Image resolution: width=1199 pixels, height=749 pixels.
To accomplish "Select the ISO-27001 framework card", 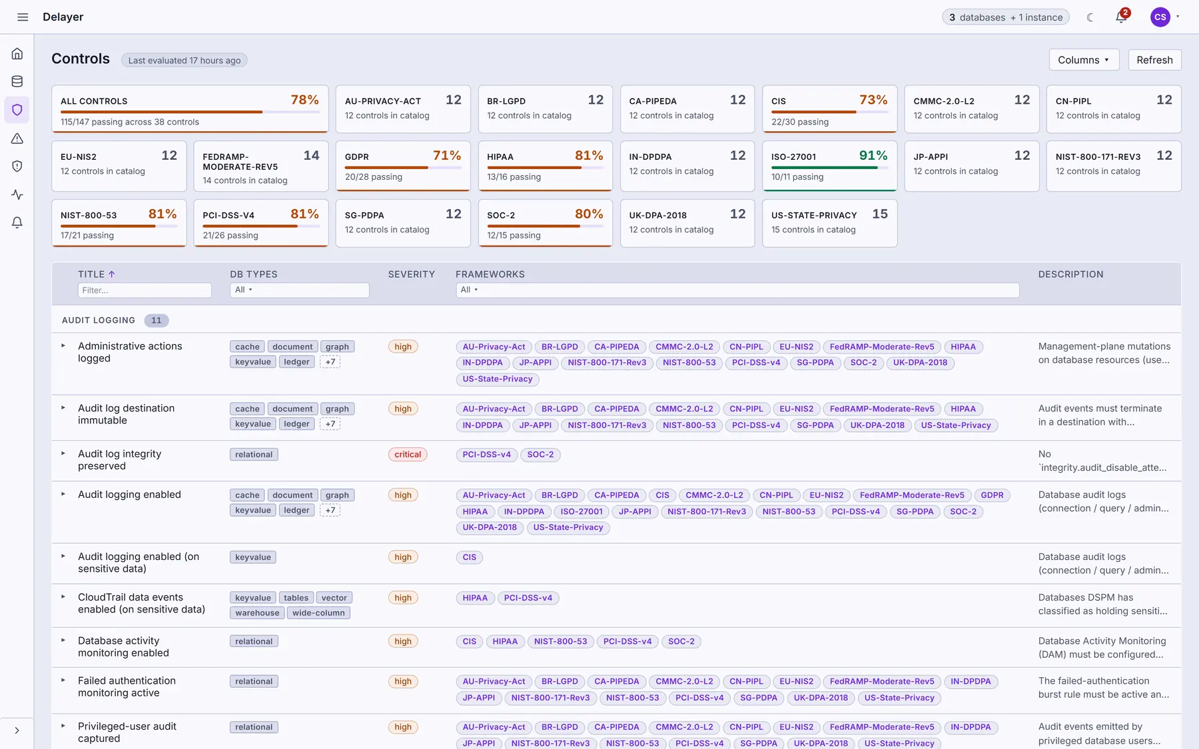I will click(x=829, y=166).
